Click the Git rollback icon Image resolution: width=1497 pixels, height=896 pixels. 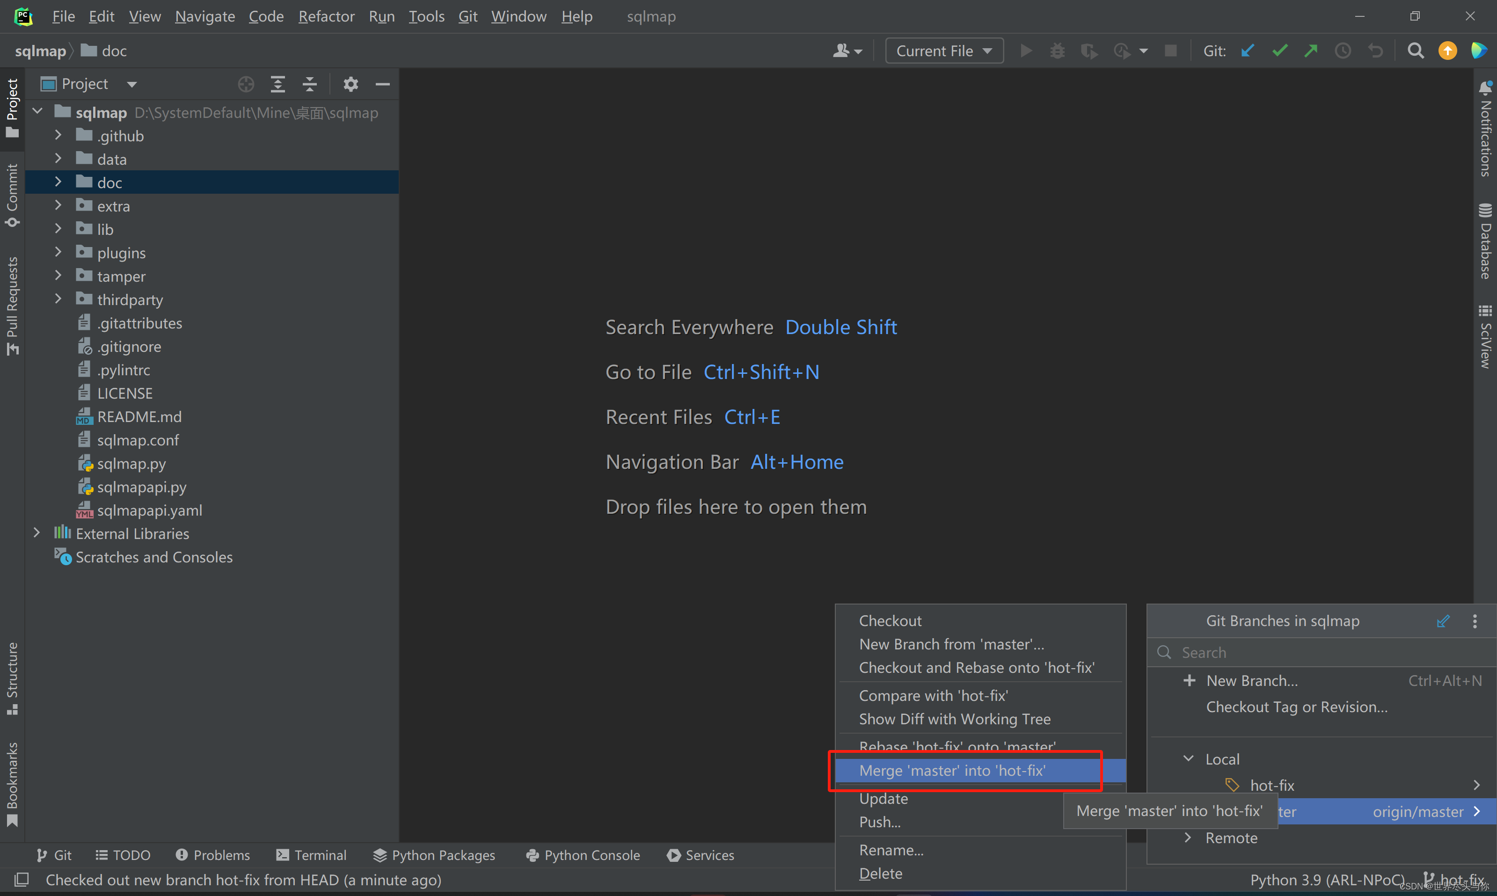[1375, 51]
